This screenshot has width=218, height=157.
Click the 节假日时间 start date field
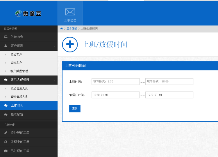pyautogui.click(x=115, y=95)
